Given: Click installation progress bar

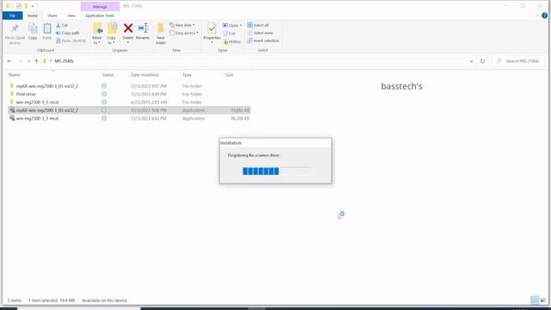Looking at the screenshot, I should [x=276, y=171].
